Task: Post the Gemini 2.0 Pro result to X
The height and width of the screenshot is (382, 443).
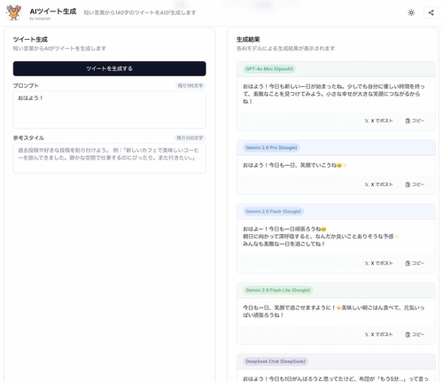Action: (378, 184)
